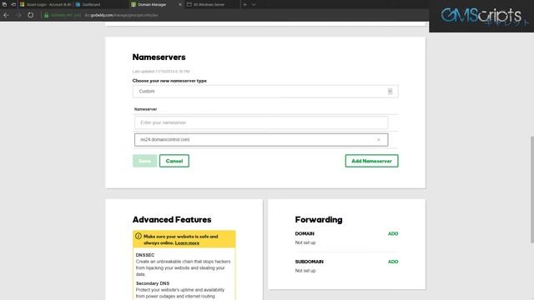534x300 pixels.
Task: Click the info icon in the yellow banner
Action: (x=139, y=236)
